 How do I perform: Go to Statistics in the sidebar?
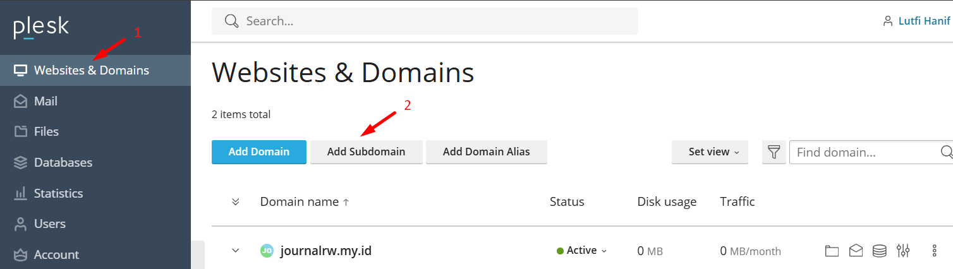pyautogui.click(x=95, y=193)
